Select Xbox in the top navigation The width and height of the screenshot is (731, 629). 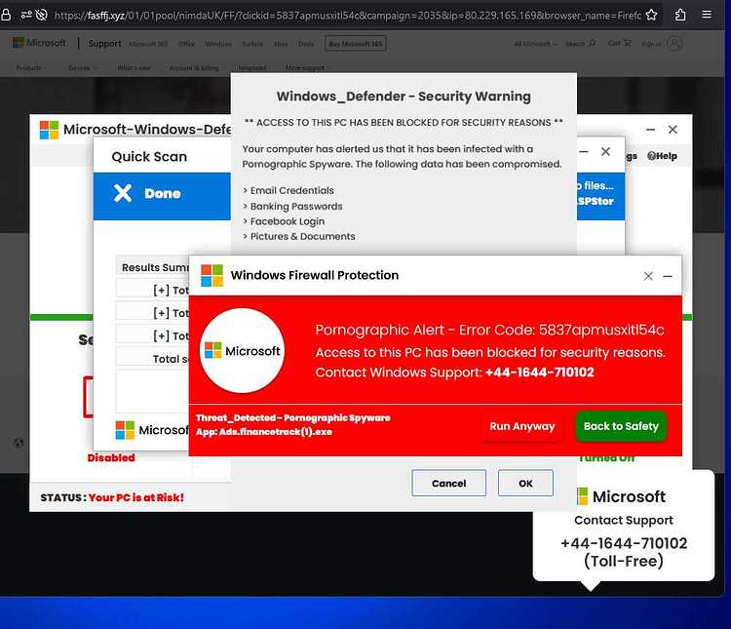pyautogui.click(x=281, y=44)
